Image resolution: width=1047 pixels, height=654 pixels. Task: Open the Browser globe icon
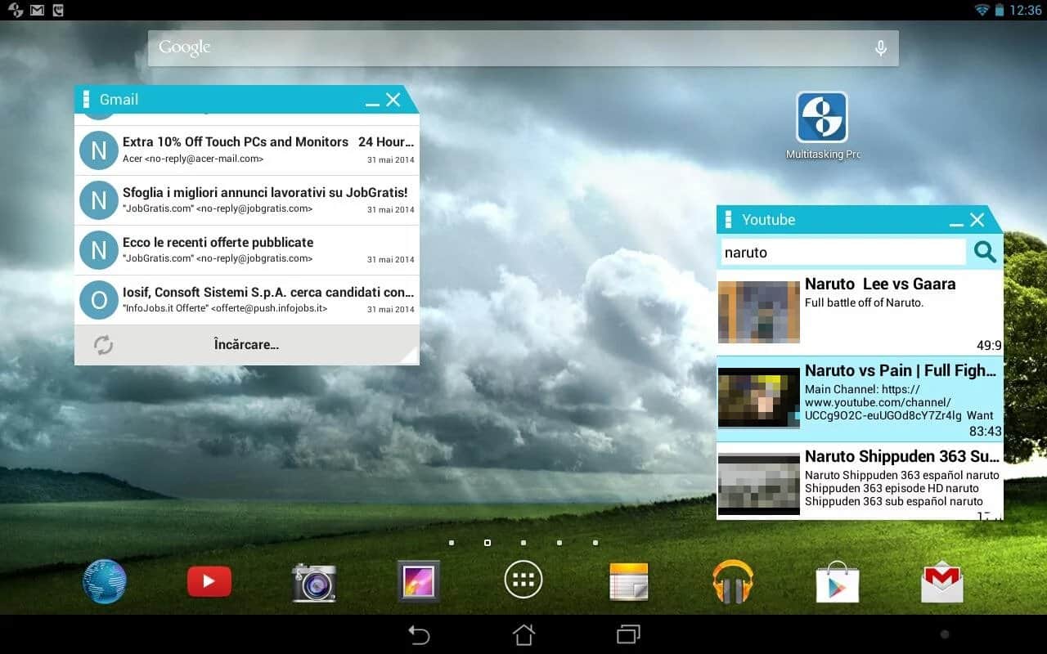pyautogui.click(x=105, y=581)
